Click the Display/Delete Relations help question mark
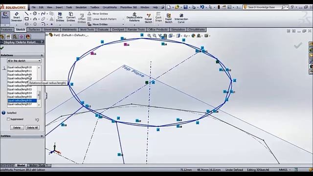The height and width of the screenshot is (176, 313). [42, 42]
